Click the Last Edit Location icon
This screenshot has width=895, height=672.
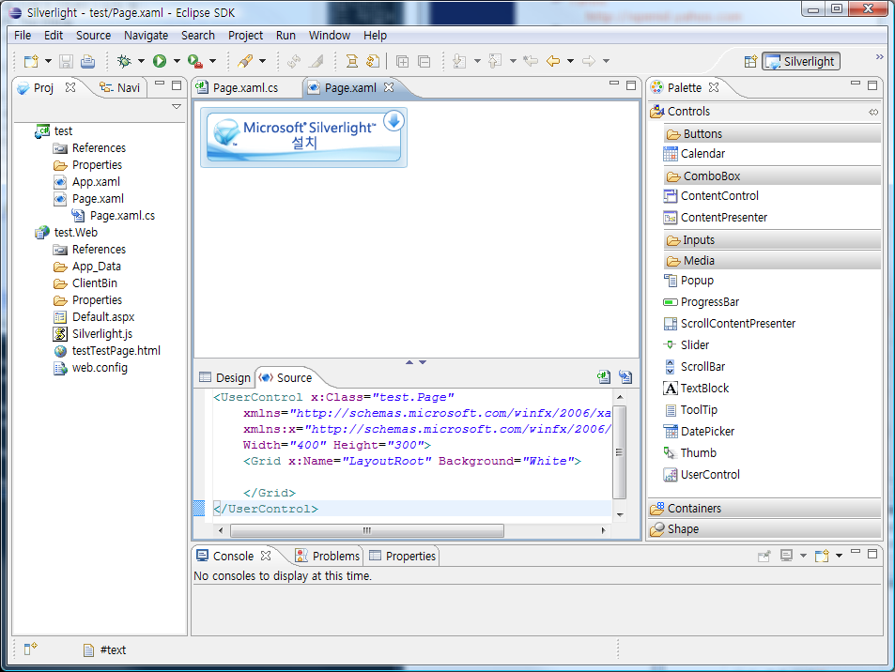pos(531,60)
